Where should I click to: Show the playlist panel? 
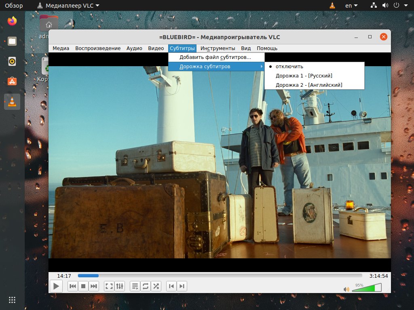coord(135,286)
